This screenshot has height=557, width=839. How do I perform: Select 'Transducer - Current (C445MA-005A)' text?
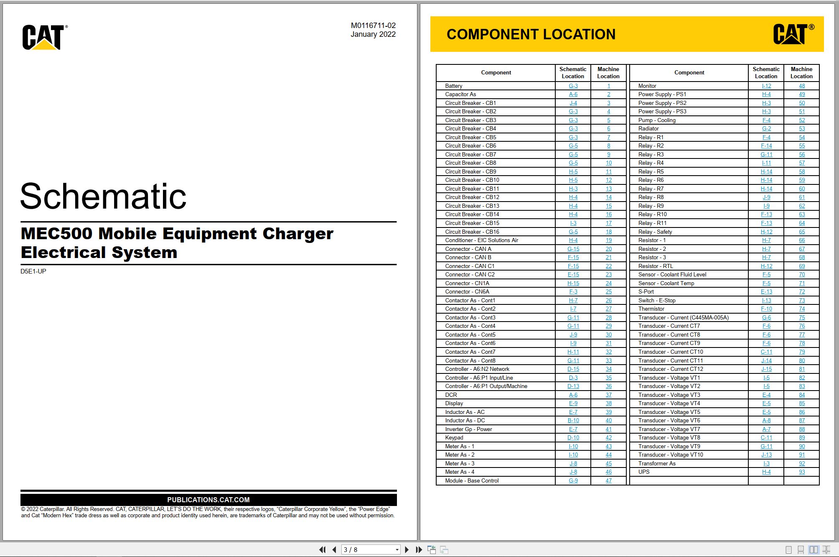(683, 317)
